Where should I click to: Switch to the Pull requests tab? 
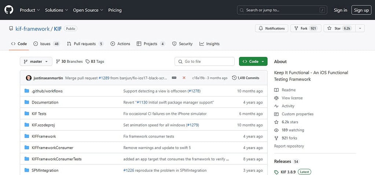pos(85,44)
